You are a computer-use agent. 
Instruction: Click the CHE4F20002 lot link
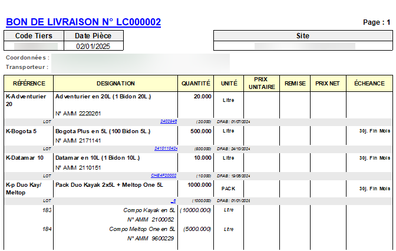(x=163, y=176)
